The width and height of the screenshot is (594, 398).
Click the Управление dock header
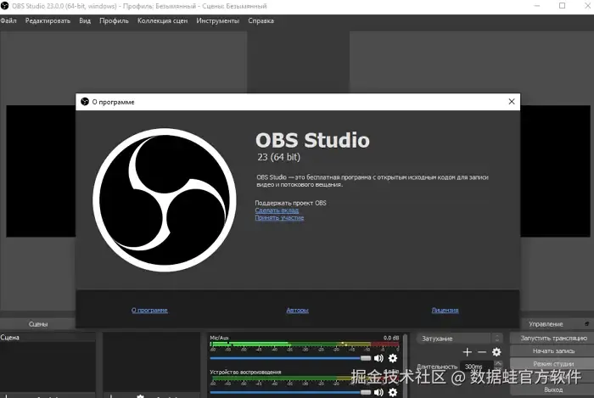pos(546,324)
